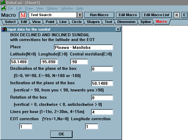Click the Edit Macro List button
Viewport: 188px width, 140px height.
[x=156, y=15]
